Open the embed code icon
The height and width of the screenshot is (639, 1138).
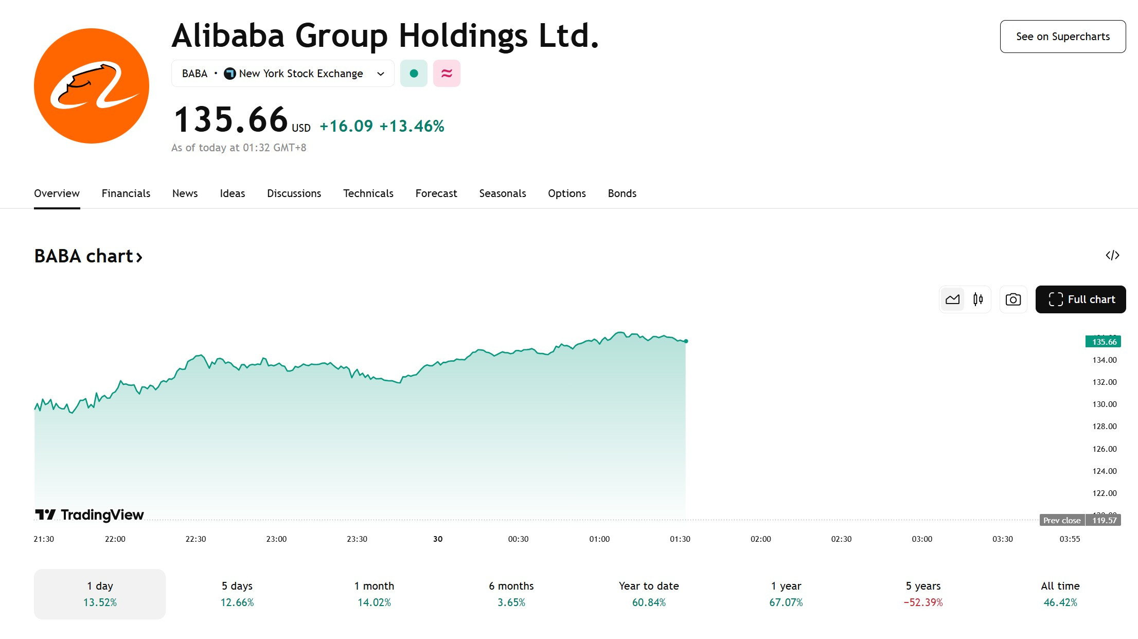(1112, 255)
